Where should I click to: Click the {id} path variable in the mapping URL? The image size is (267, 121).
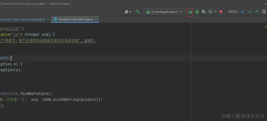[x=16, y=29]
